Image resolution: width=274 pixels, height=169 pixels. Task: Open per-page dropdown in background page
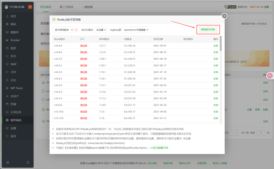[x=231, y=133]
